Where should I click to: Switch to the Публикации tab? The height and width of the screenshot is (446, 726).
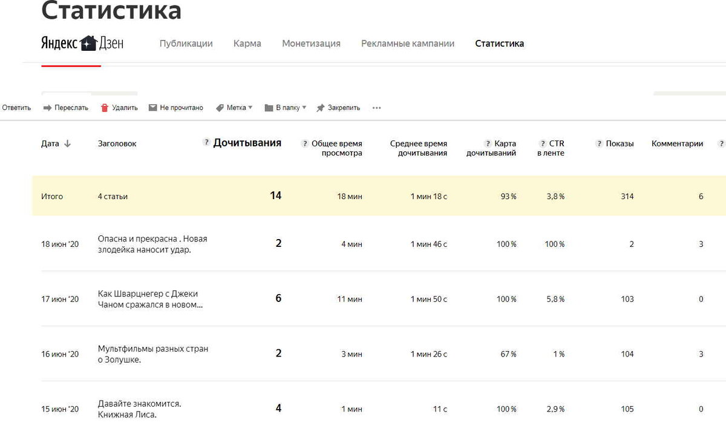coord(186,43)
